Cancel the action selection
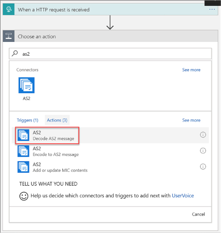 (198, 214)
